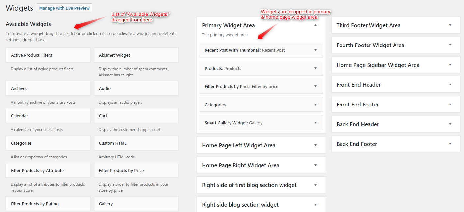This screenshot has width=464, height=212.
Task: Select the Calendar available widget
Action: point(48,116)
